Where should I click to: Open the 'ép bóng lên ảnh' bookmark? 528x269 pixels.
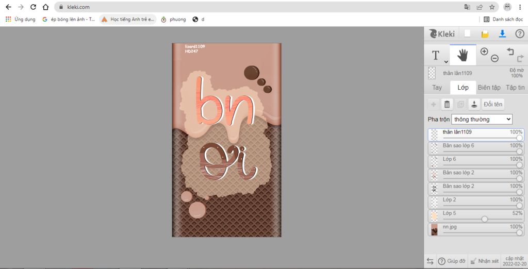pyautogui.click(x=69, y=19)
